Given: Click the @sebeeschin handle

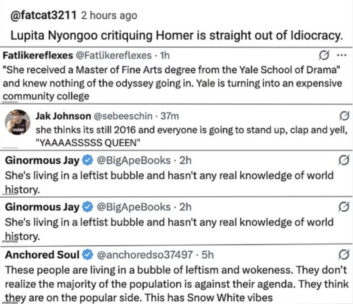Looking at the screenshot, I should tap(123, 116).
